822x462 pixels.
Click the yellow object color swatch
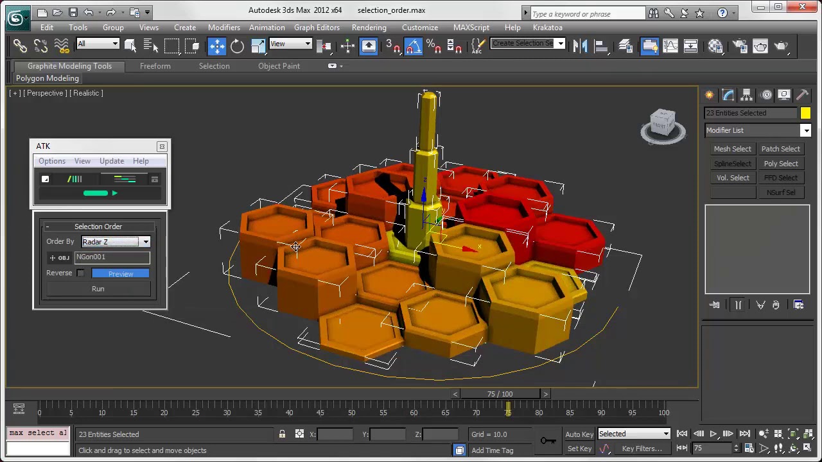pos(805,113)
